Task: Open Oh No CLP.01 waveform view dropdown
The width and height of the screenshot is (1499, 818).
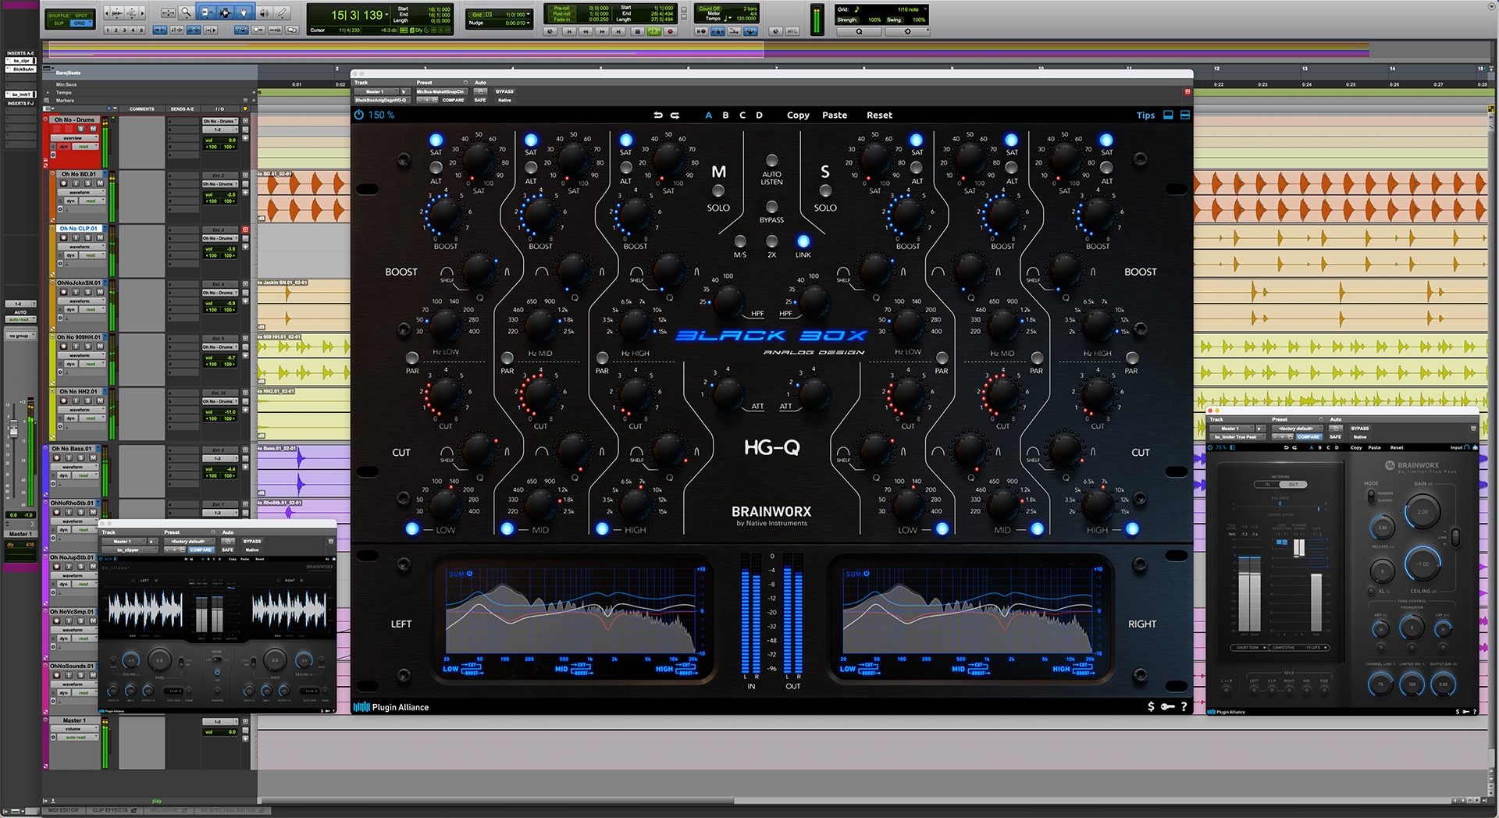Action: (82, 247)
